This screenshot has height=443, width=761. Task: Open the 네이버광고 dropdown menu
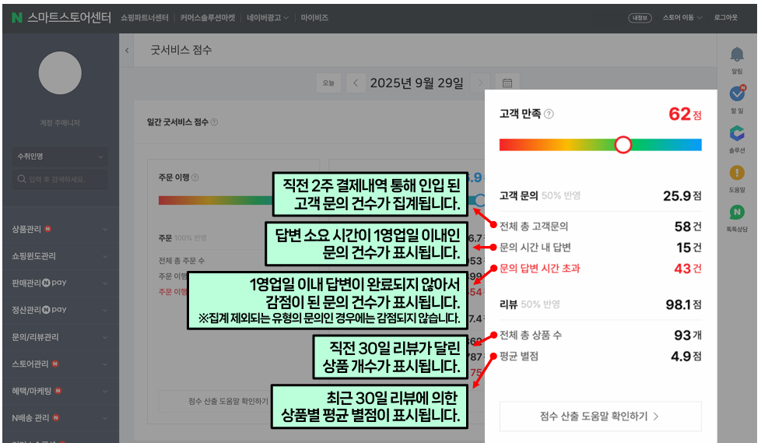click(267, 17)
